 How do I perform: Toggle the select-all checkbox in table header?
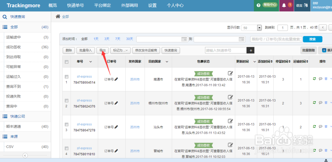(x=66, y=62)
